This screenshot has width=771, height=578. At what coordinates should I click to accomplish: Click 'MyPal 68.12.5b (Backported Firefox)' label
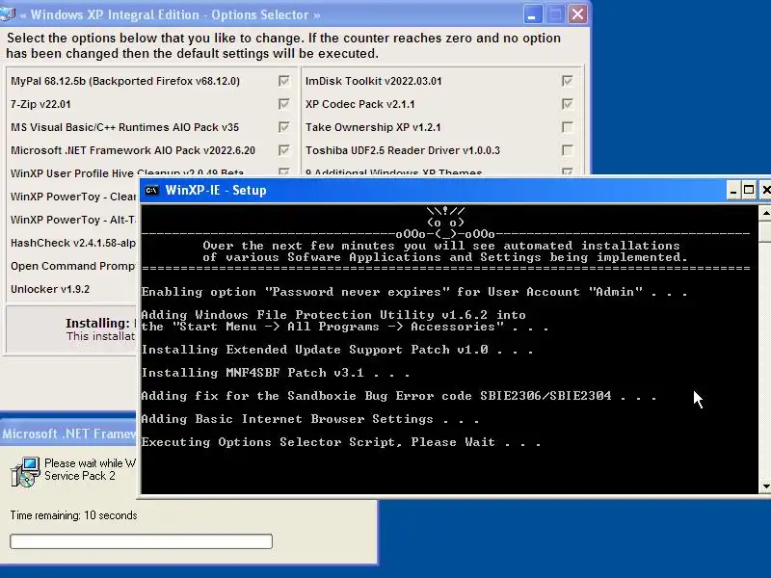(x=125, y=81)
